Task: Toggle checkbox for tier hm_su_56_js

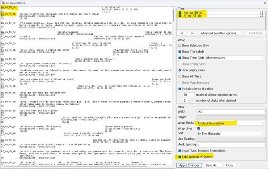Action: [x=180, y=13]
